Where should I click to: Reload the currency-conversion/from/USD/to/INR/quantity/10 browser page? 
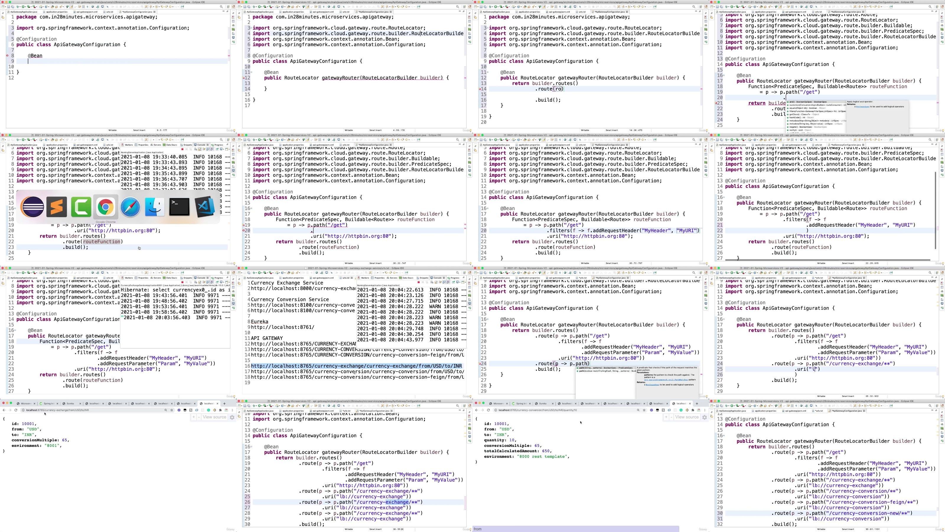pyautogui.click(x=488, y=410)
